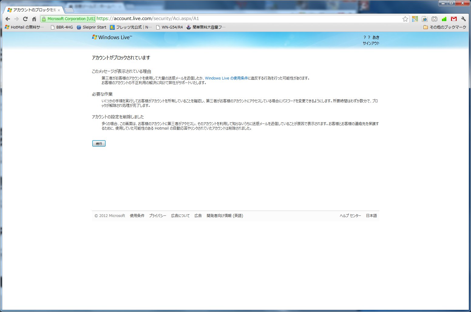Open the WN-G54/R4 bookmark

(169, 27)
